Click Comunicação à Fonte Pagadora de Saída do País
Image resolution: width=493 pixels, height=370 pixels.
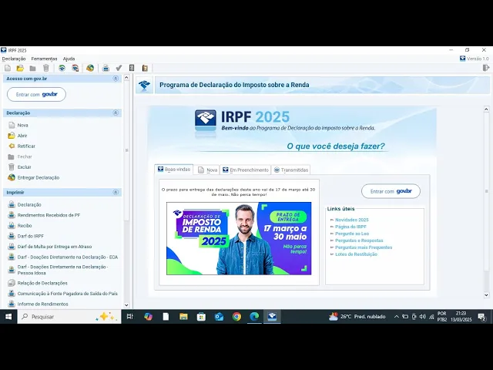click(68, 294)
